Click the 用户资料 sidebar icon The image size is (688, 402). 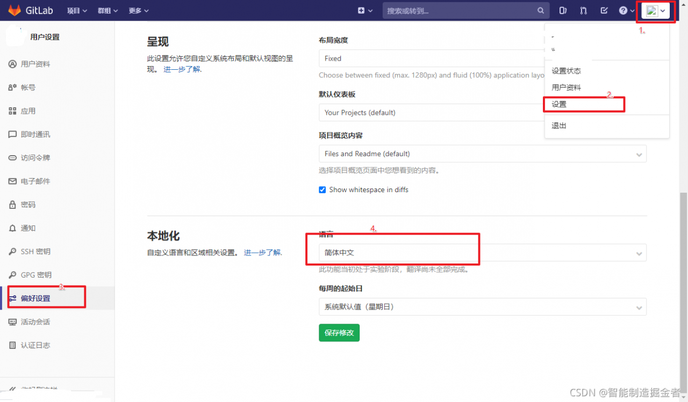click(13, 64)
